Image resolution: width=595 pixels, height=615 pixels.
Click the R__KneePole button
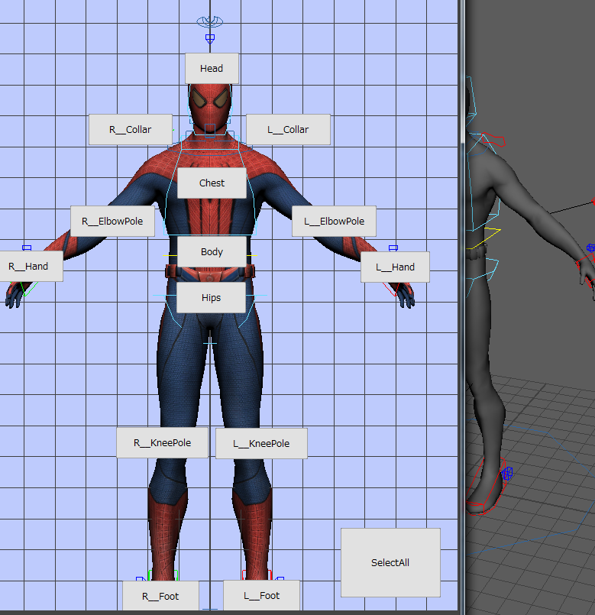point(163,443)
